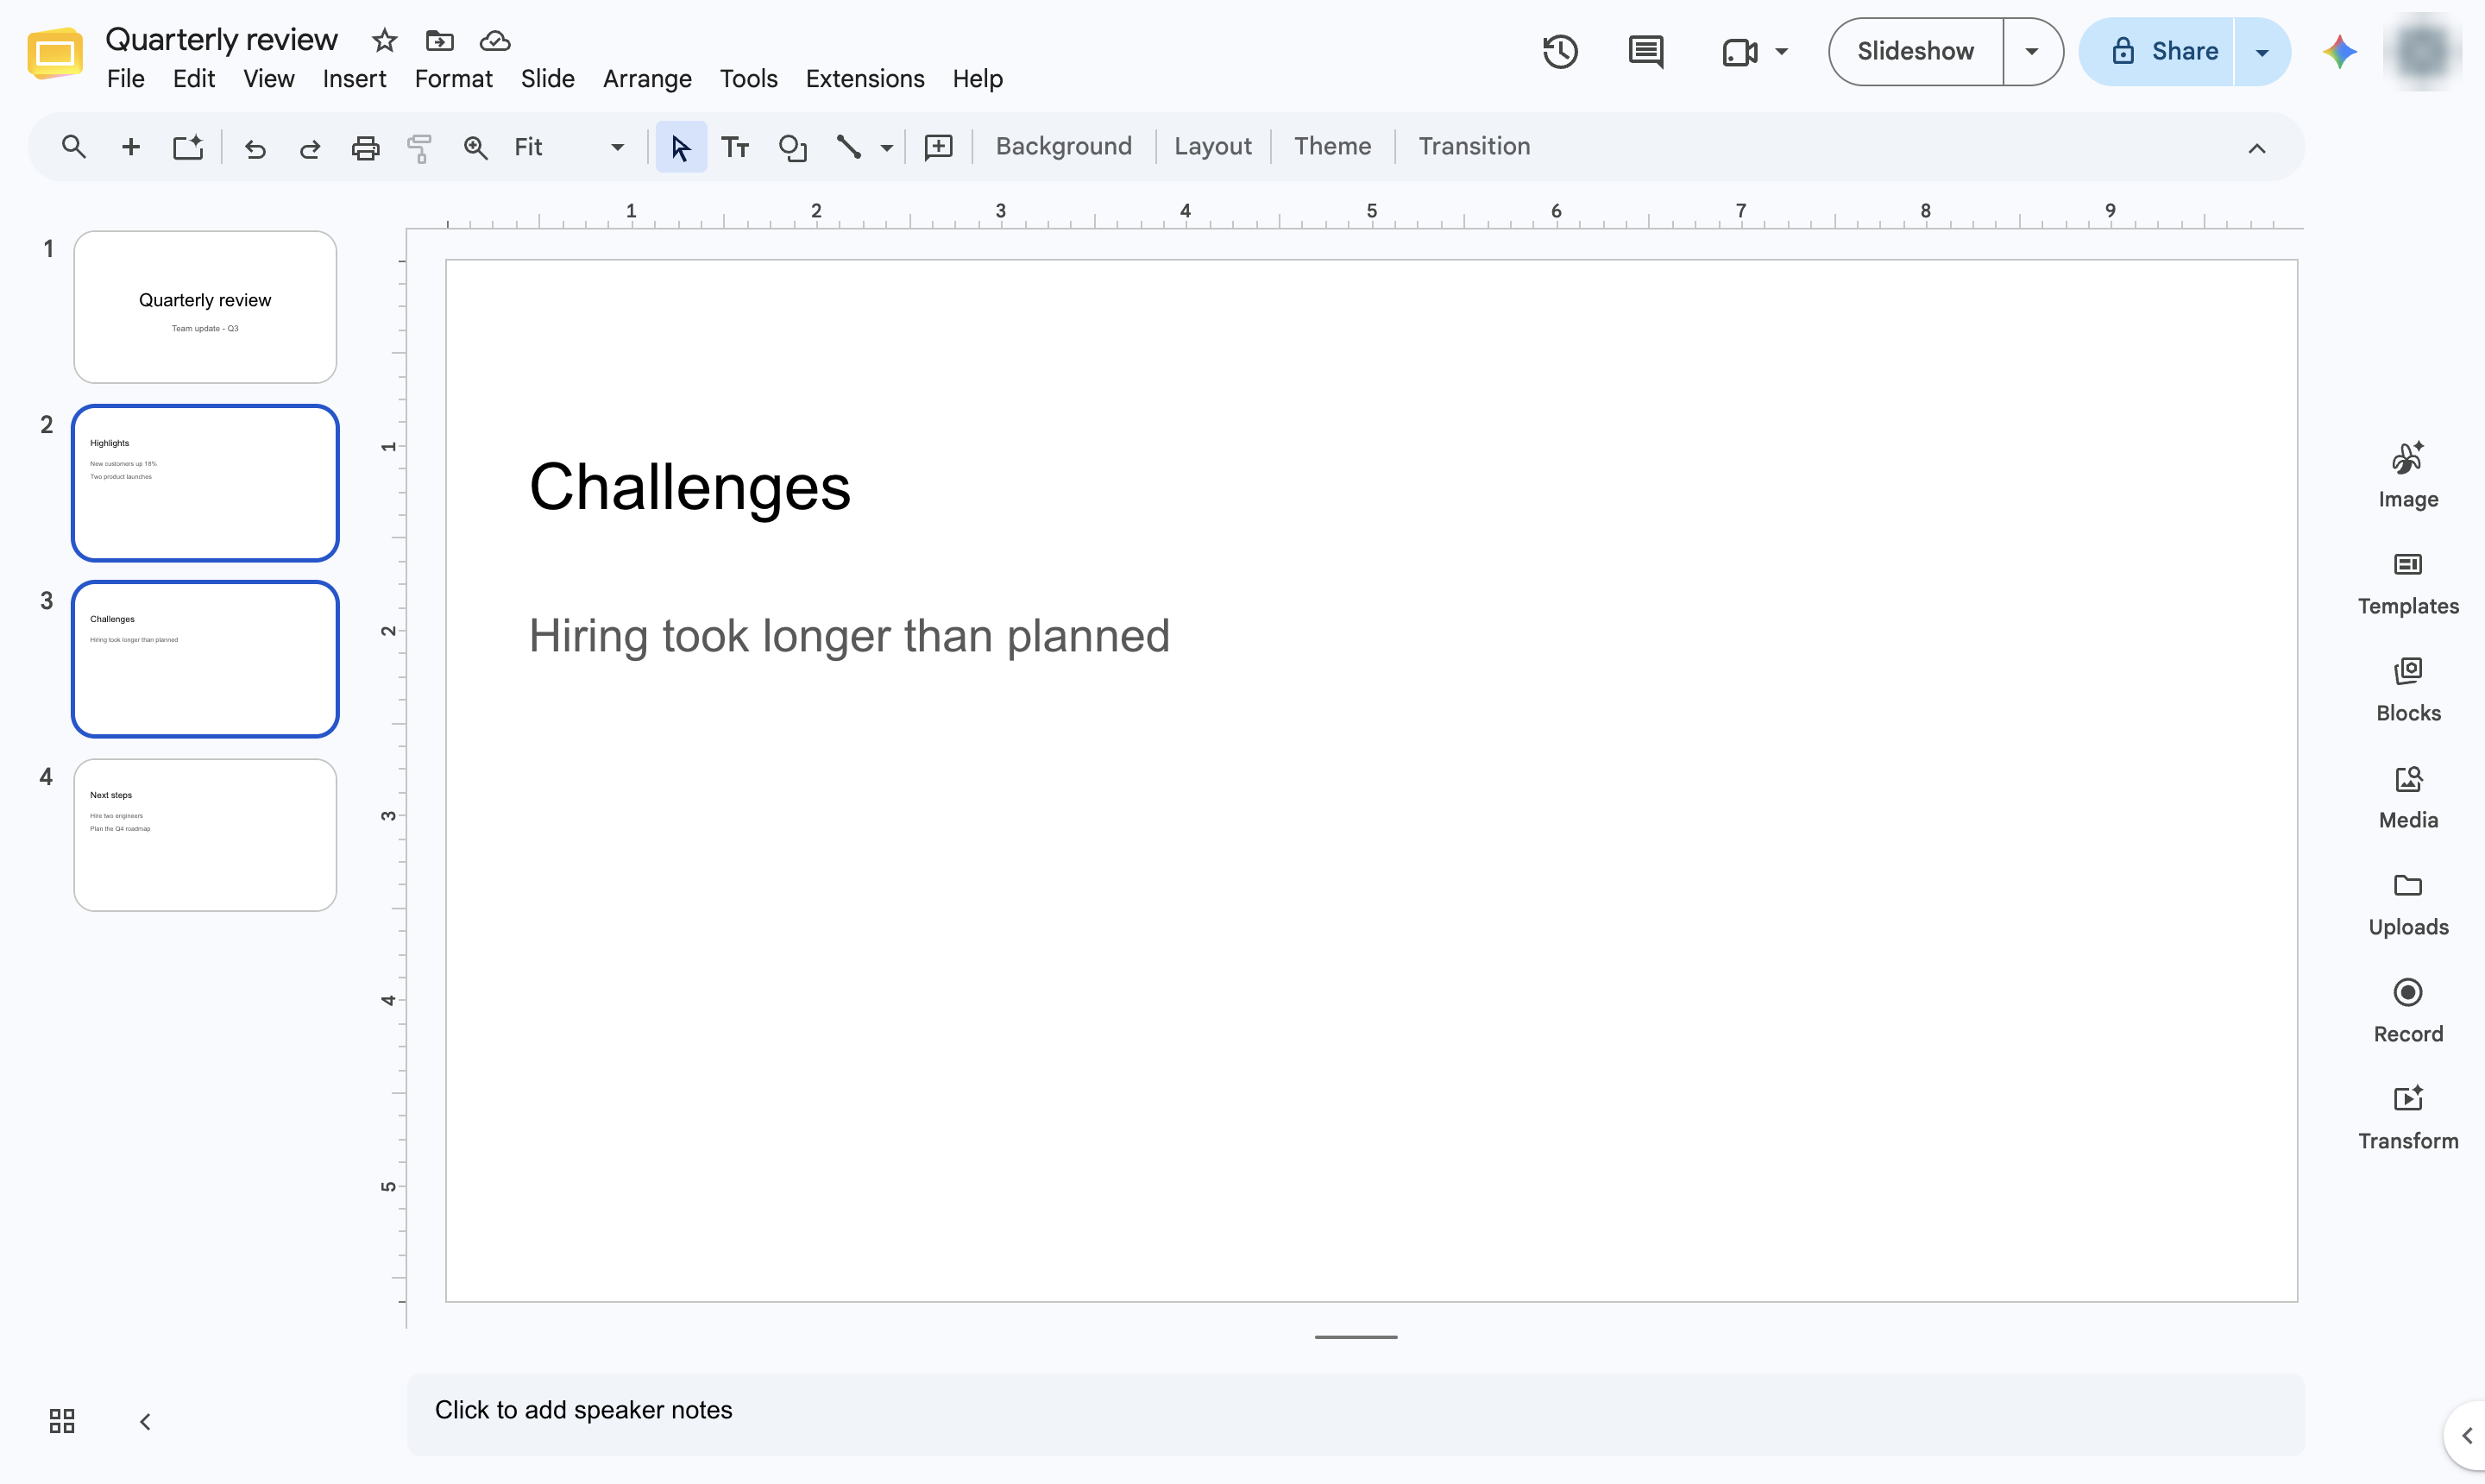This screenshot has height=1484, width=2485.
Task: Click the Print icon
Action: tap(365, 147)
